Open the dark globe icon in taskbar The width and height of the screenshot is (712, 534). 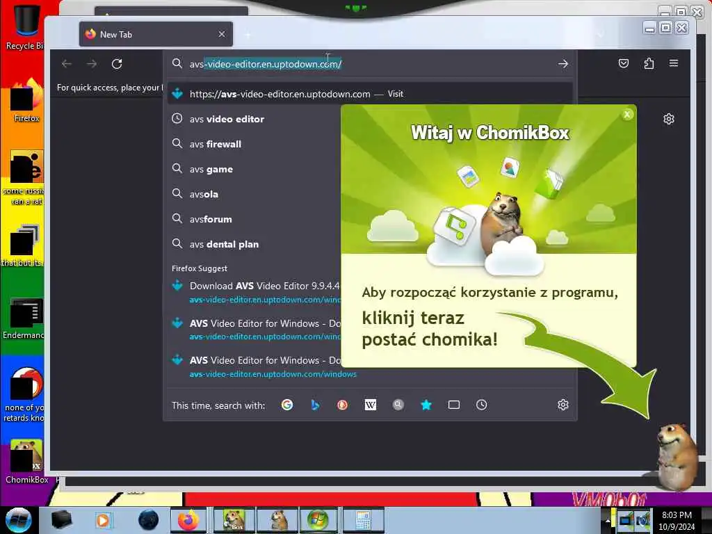[149, 520]
